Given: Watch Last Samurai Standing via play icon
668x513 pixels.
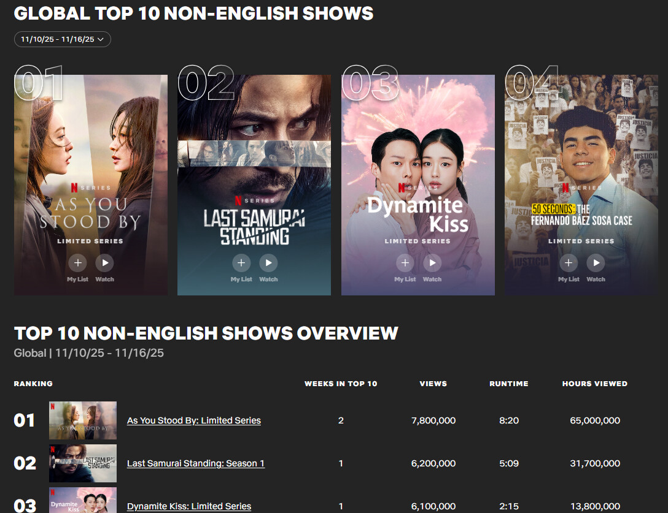Looking at the screenshot, I should [268, 263].
